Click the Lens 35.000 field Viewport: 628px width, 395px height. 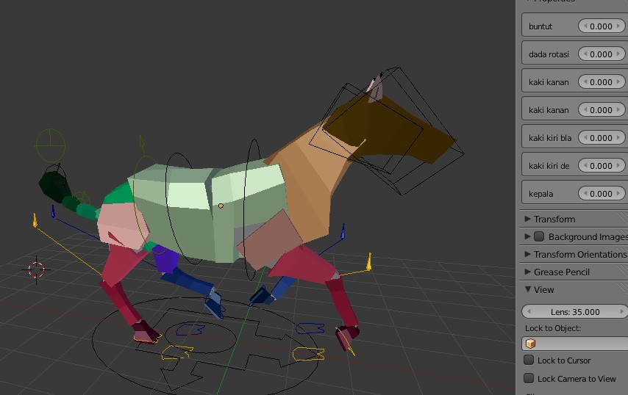pyautogui.click(x=575, y=311)
